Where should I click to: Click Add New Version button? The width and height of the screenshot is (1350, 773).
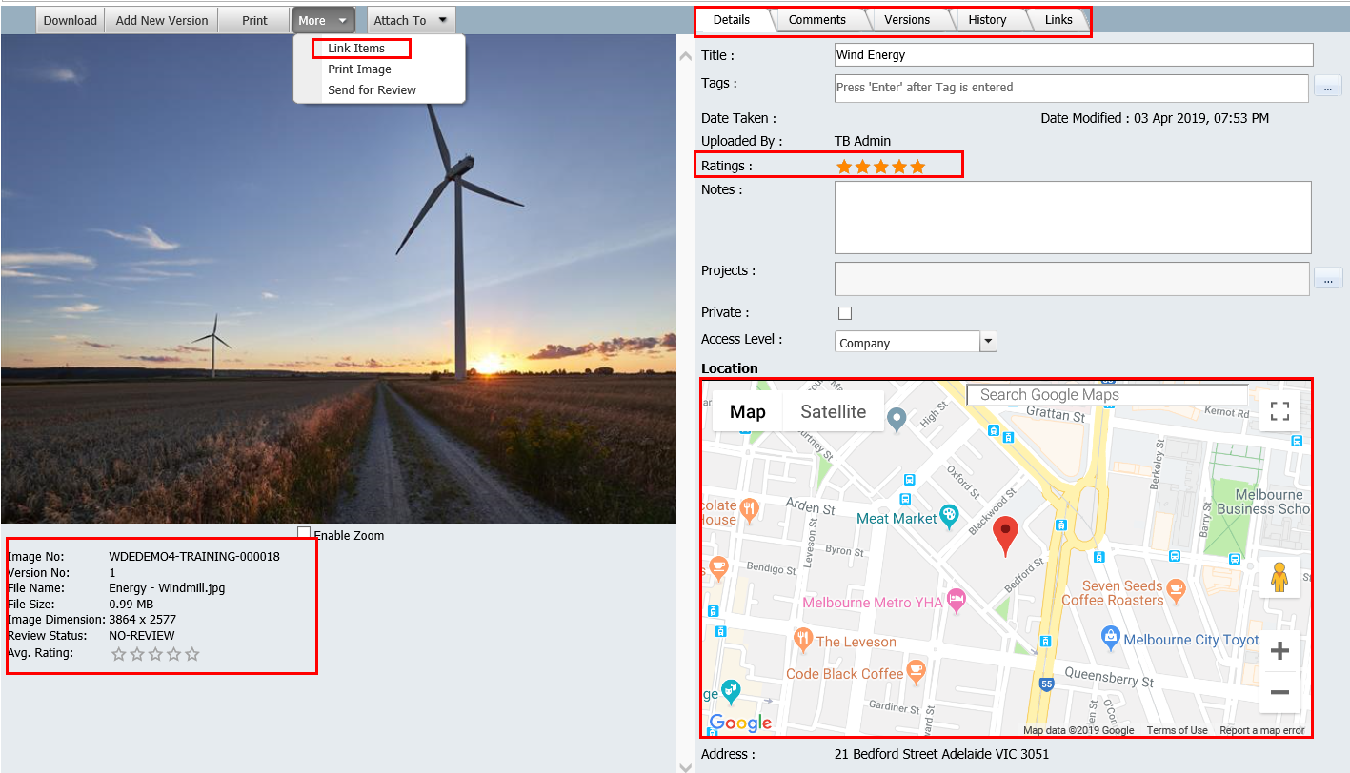point(162,20)
